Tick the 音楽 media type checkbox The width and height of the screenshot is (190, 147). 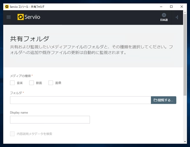[12, 83]
